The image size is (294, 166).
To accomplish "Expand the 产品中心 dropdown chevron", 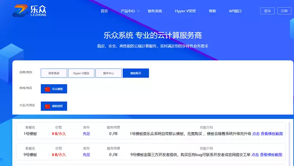I will [139, 11].
